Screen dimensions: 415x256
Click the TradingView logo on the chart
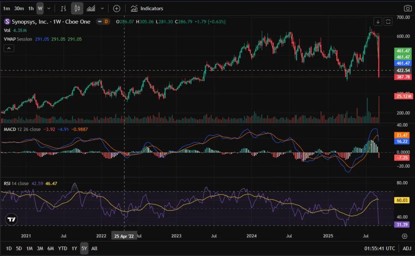click(12, 219)
